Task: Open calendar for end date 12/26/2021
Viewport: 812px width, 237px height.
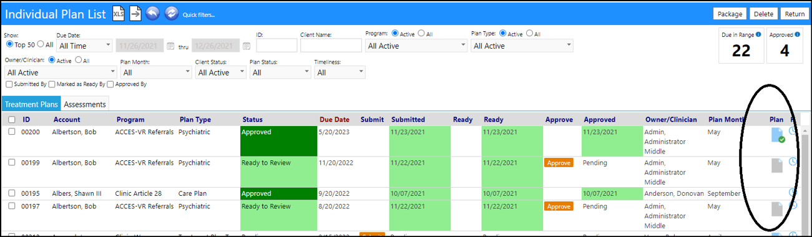Action: [x=246, y=46]
